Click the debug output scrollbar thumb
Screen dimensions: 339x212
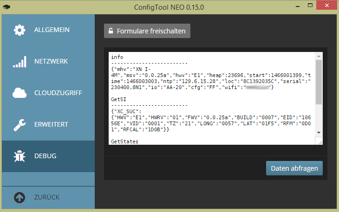319,81
